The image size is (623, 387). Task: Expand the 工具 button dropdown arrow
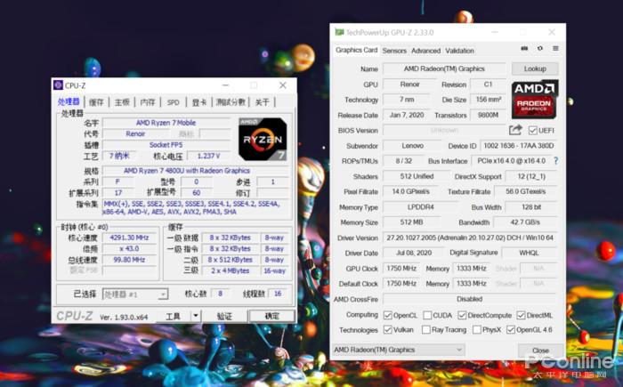pos(196,317)
